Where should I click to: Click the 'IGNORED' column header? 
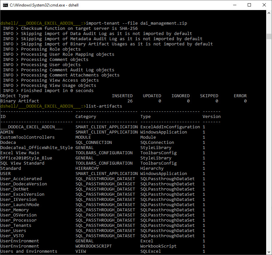(x=181, y=96)
